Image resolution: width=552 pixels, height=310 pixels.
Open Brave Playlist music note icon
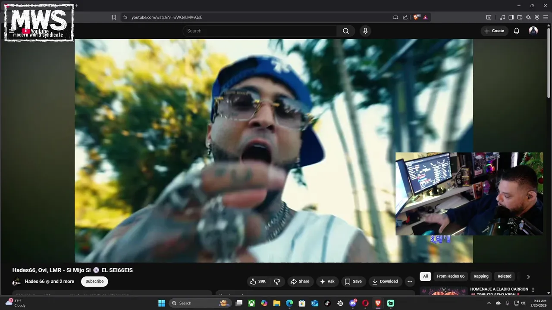502,17
